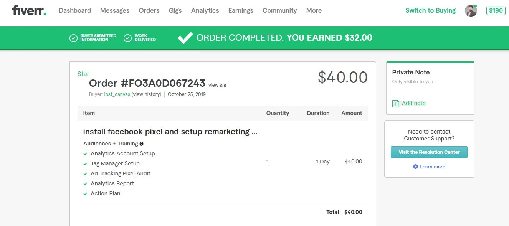Open the Analytics navigation tab
509x226 pixels.
205,11
